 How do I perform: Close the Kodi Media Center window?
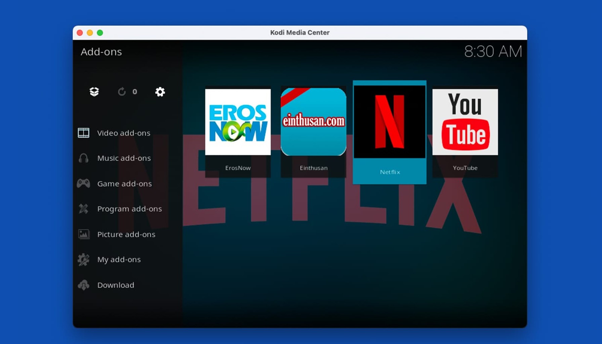pyautogui.click(x=80, y=33)
